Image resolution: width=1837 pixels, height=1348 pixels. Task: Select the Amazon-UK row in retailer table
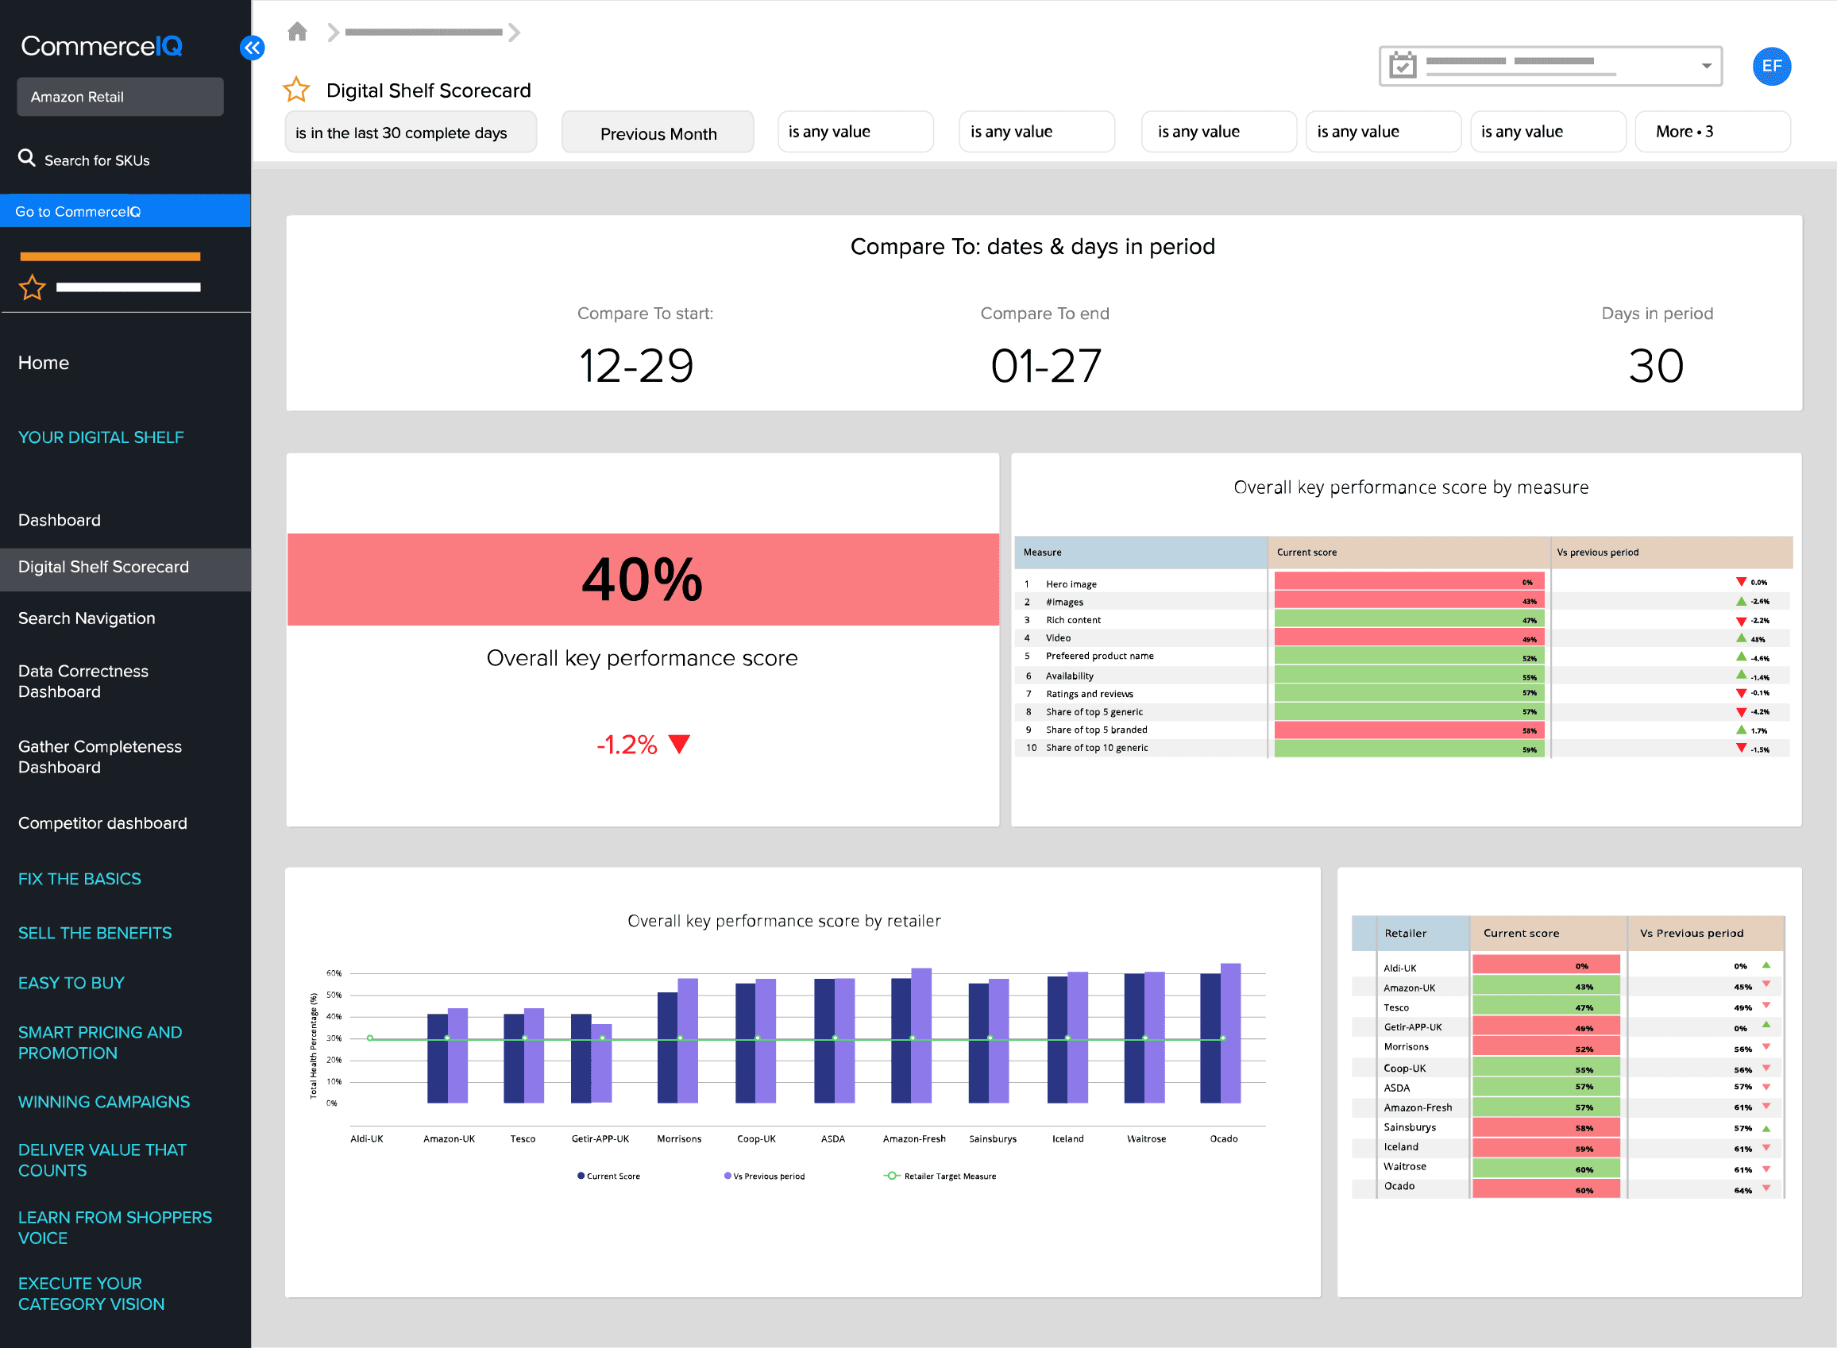click(1568, 988)
